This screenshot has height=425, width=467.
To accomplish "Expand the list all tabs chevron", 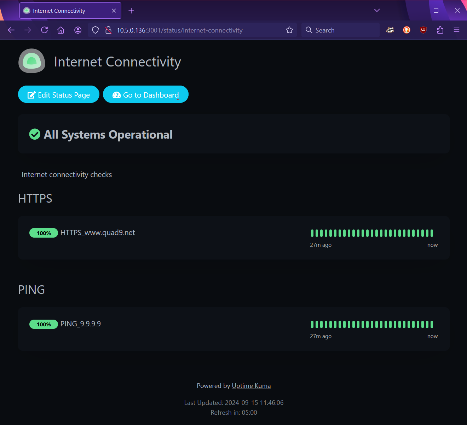I will coord(377,11).
